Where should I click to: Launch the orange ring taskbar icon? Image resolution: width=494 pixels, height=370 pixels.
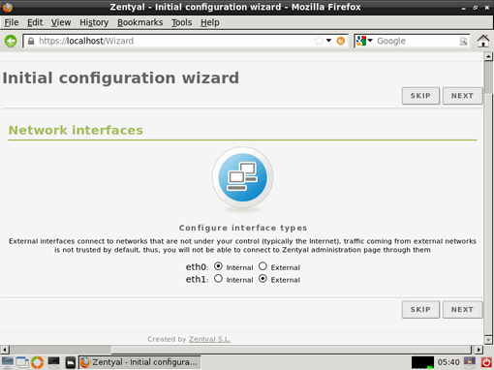point(37,362)
